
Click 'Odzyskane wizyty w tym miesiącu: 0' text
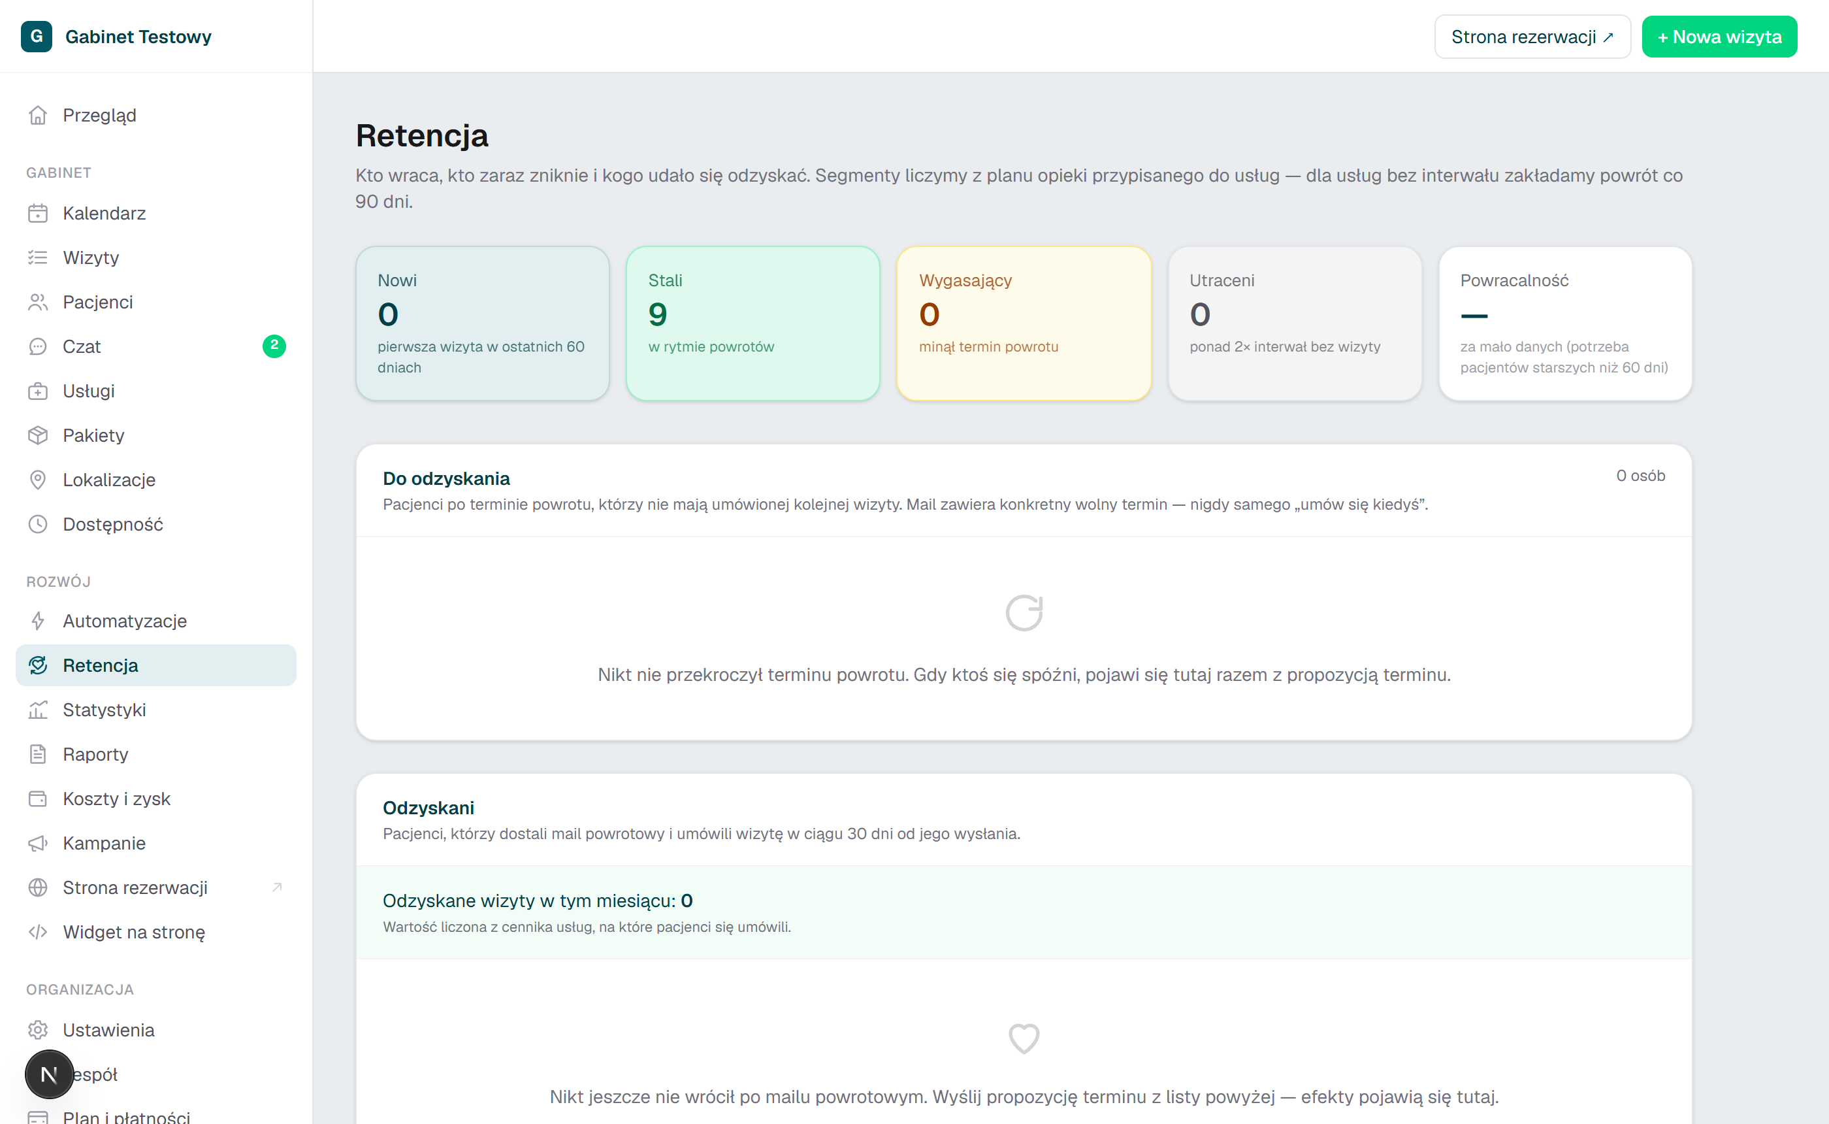538,901
